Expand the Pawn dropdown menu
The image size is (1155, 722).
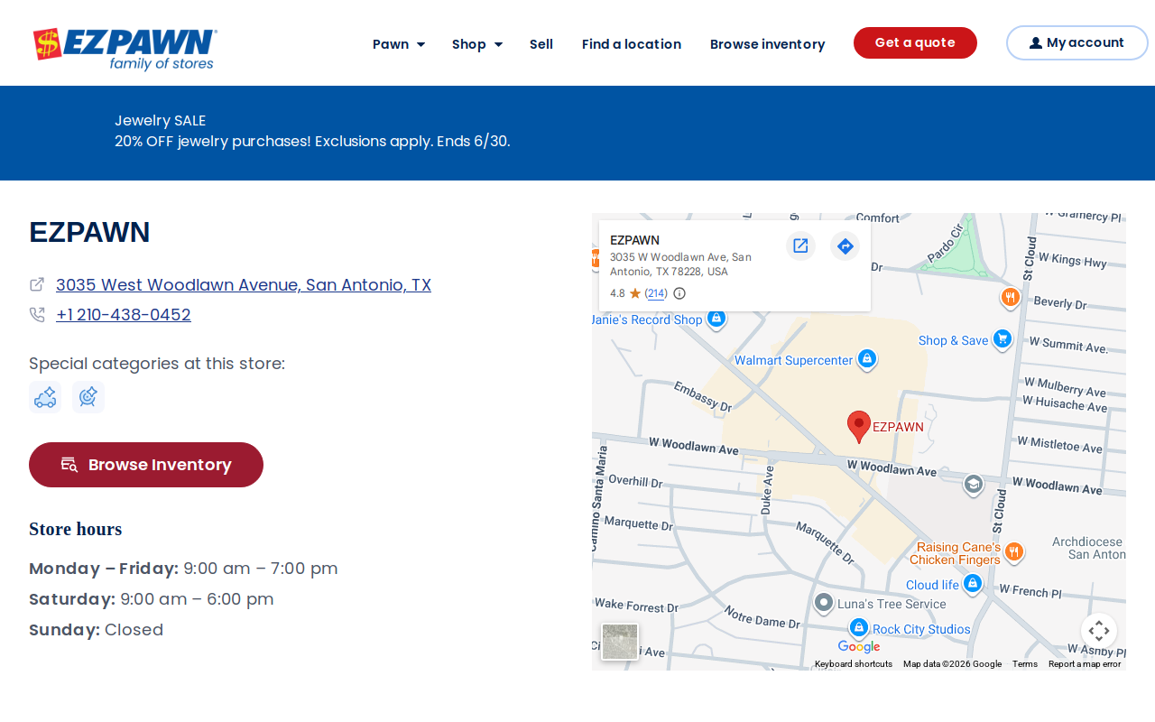pos(399,44)
